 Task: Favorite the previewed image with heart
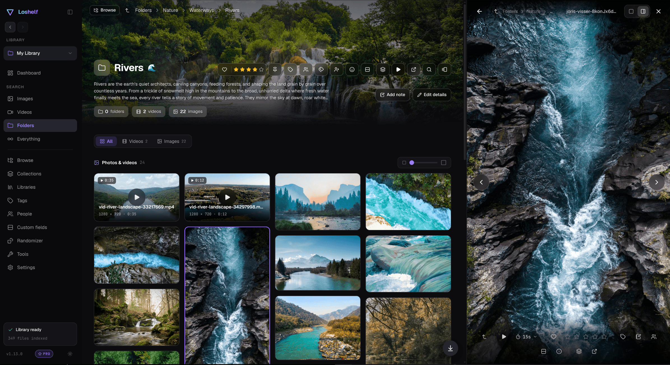[x=553, y=337]
